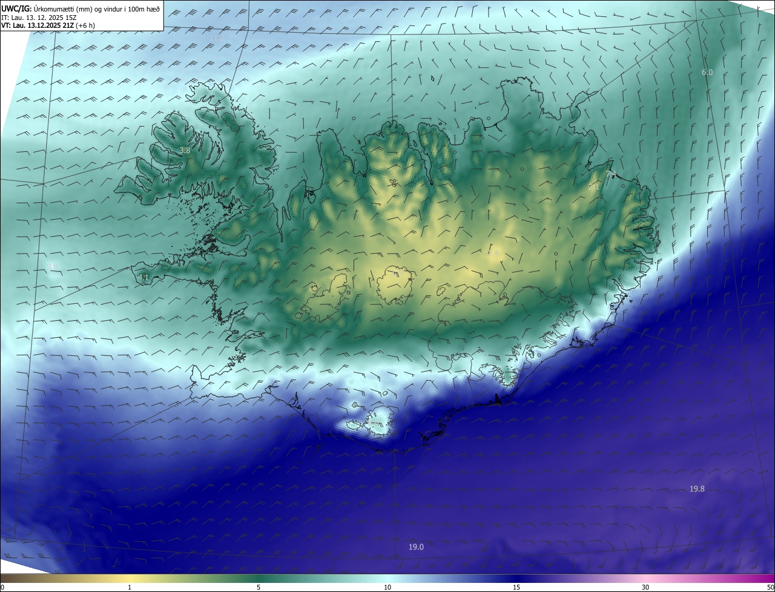Click the 4.1 value on Snæfellsnes peninsula
The width and height of the screenshot is (775, 592).
(143, 278)
